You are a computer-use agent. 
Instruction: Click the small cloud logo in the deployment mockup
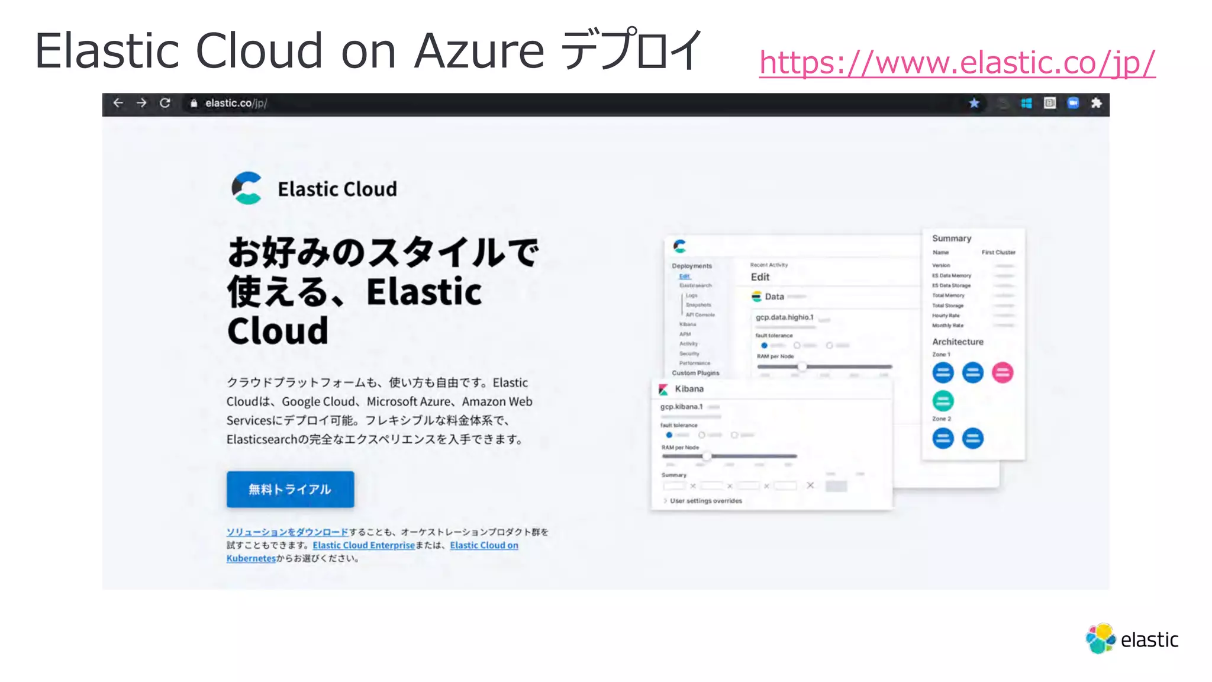click(x=679, y=246)
